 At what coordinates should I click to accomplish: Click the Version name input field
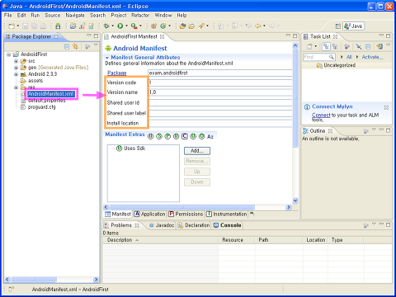[x=220, y=92]
